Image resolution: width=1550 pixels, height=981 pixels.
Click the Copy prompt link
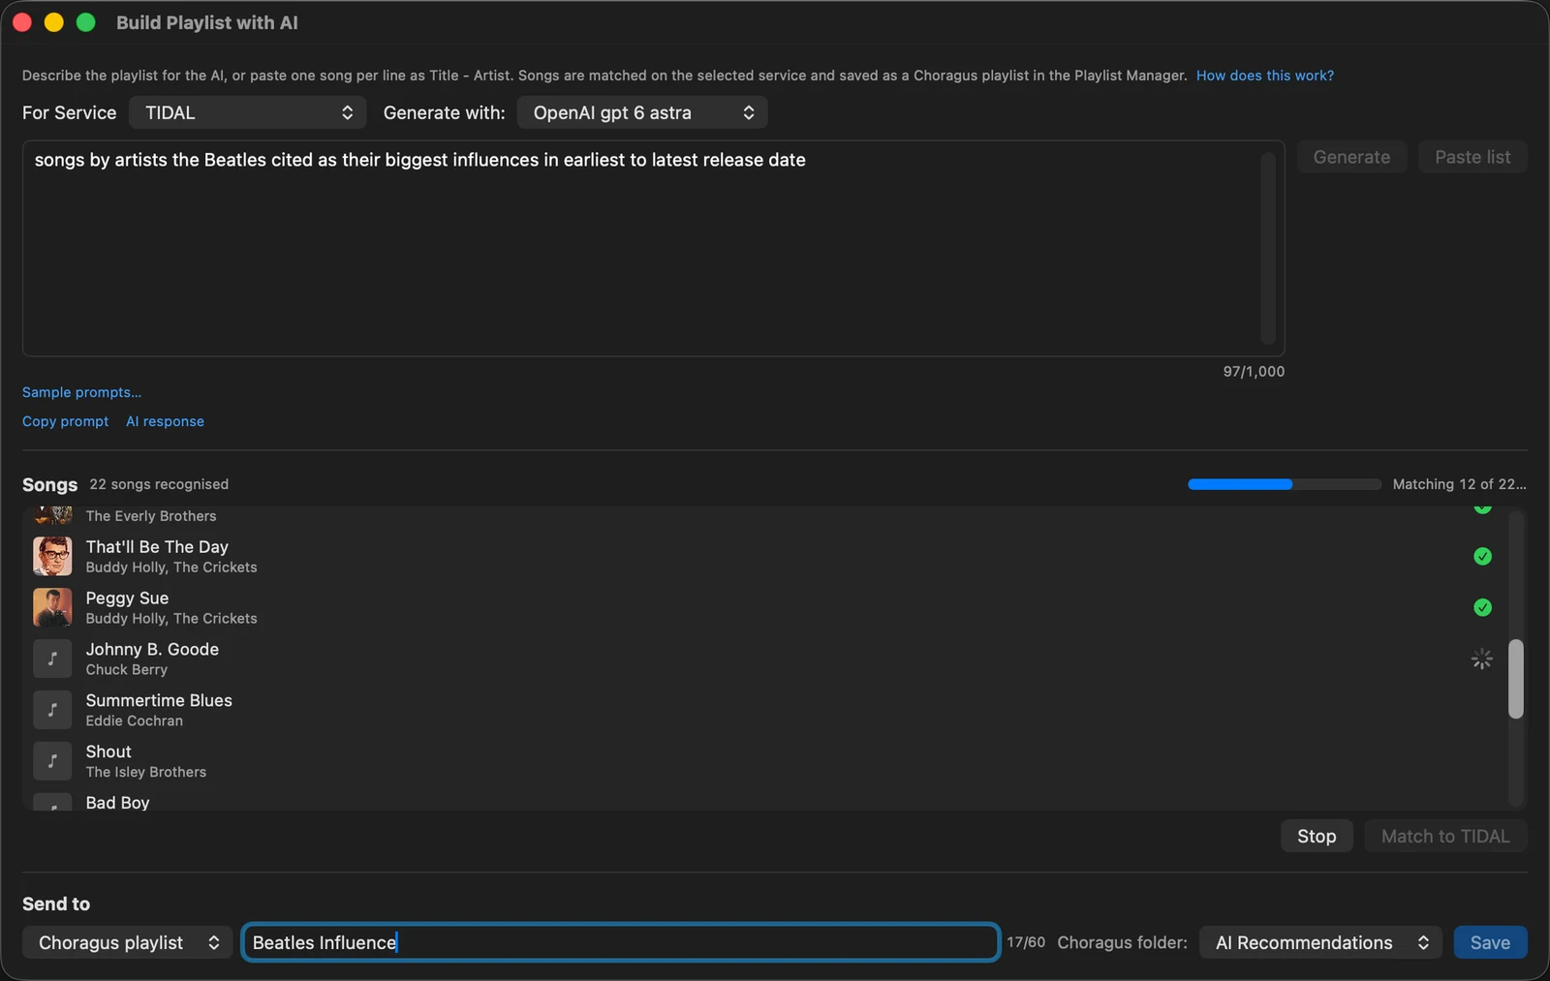66,421
